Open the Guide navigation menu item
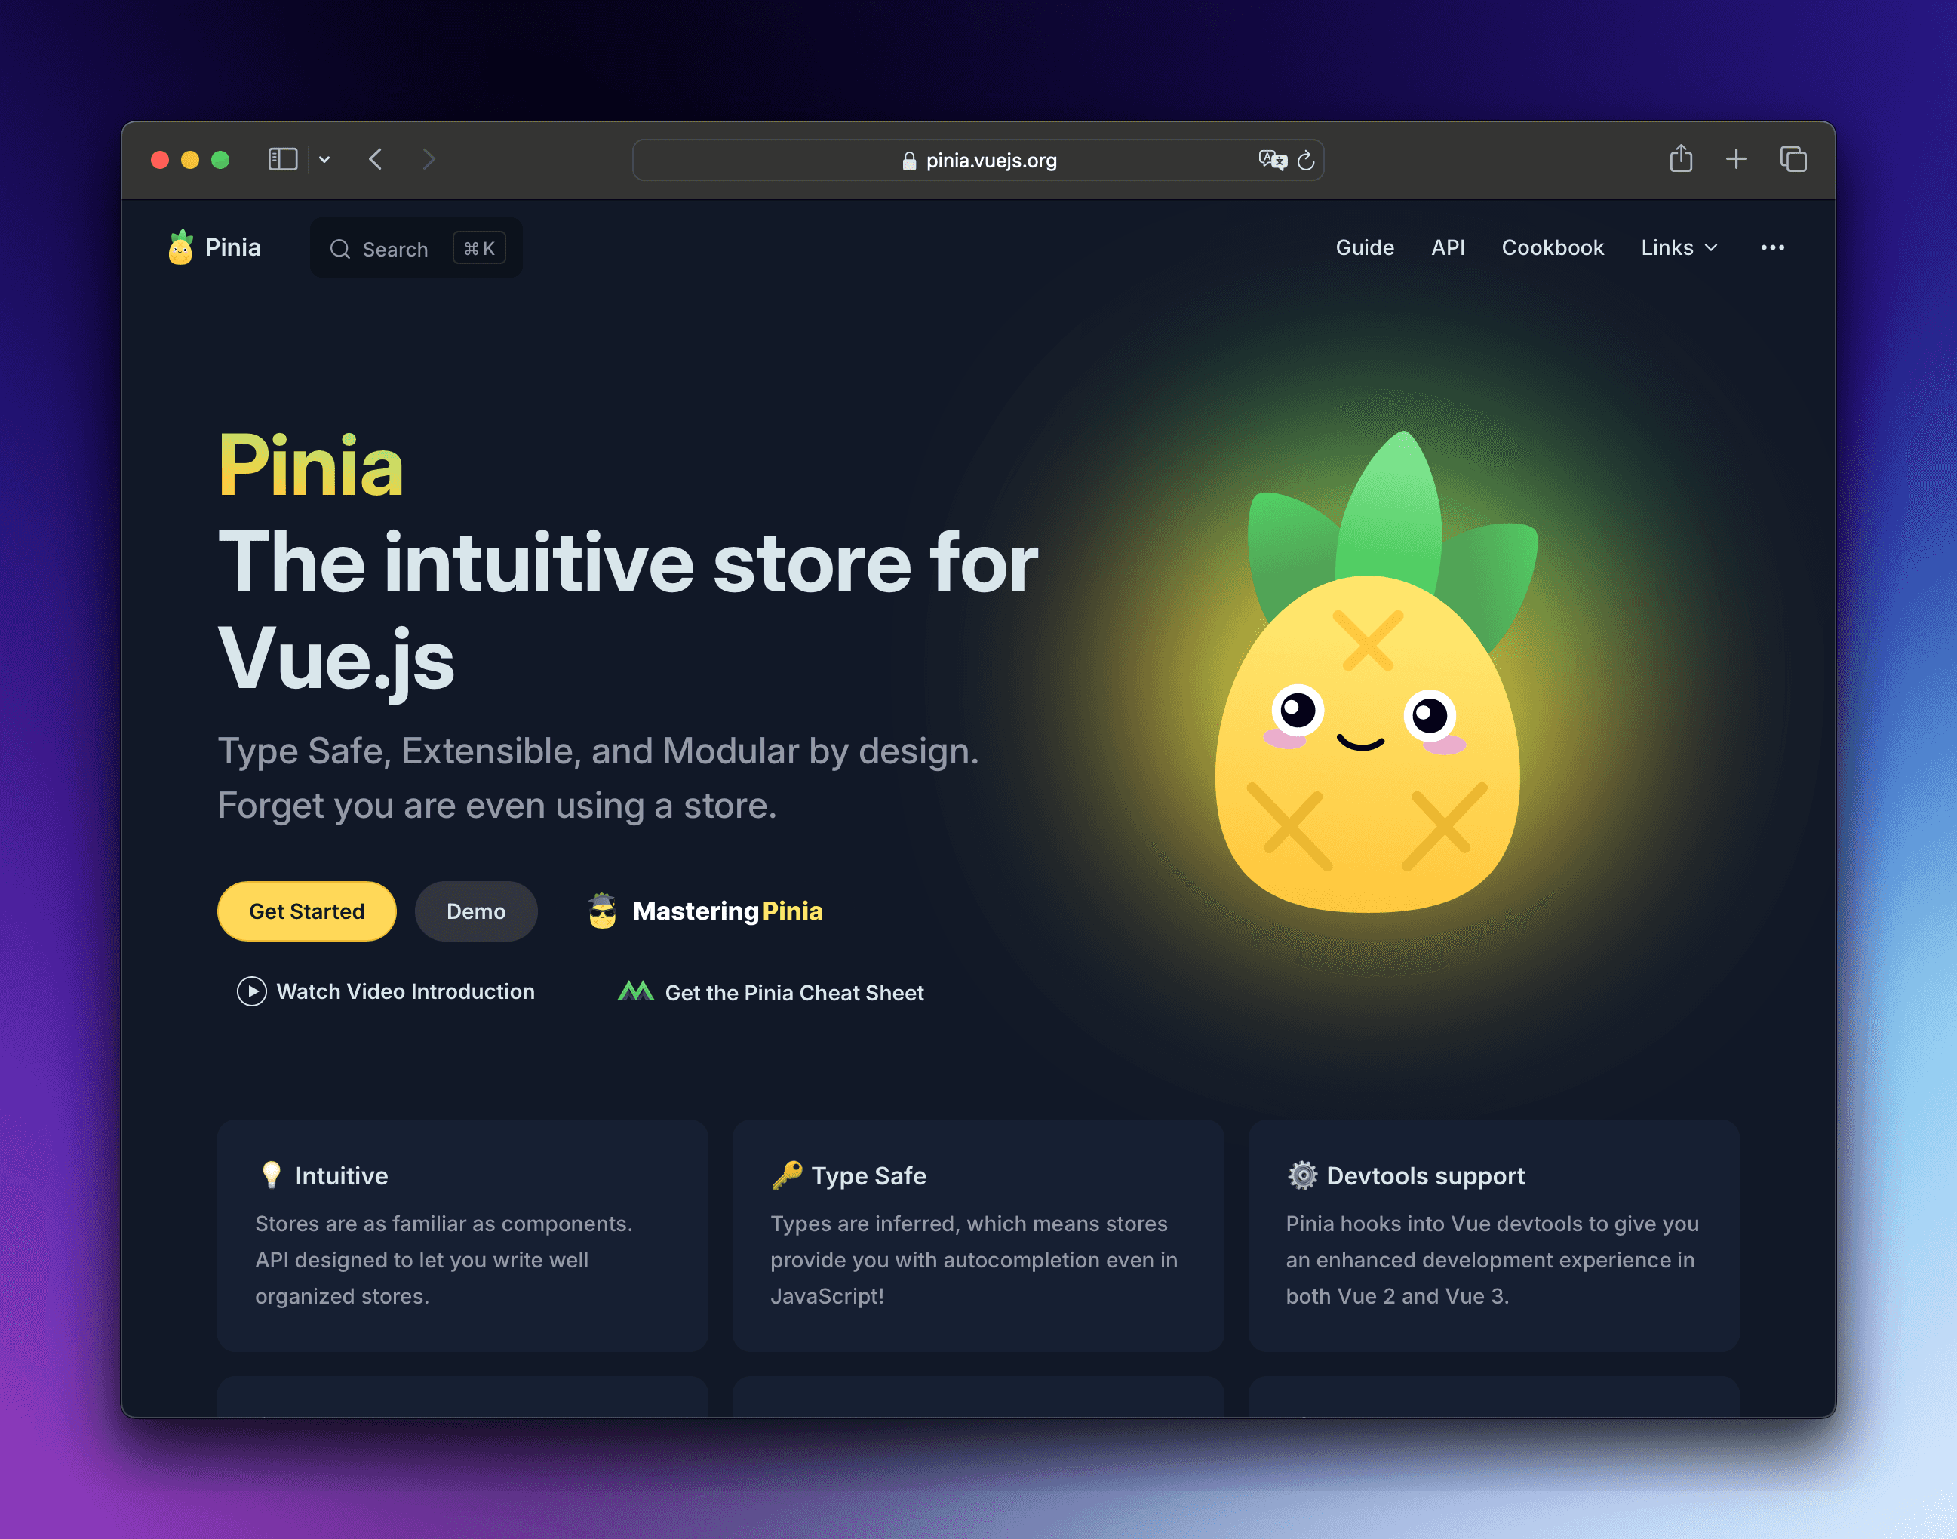This screenshot has height=1539, width=1957. (1365, 246)
